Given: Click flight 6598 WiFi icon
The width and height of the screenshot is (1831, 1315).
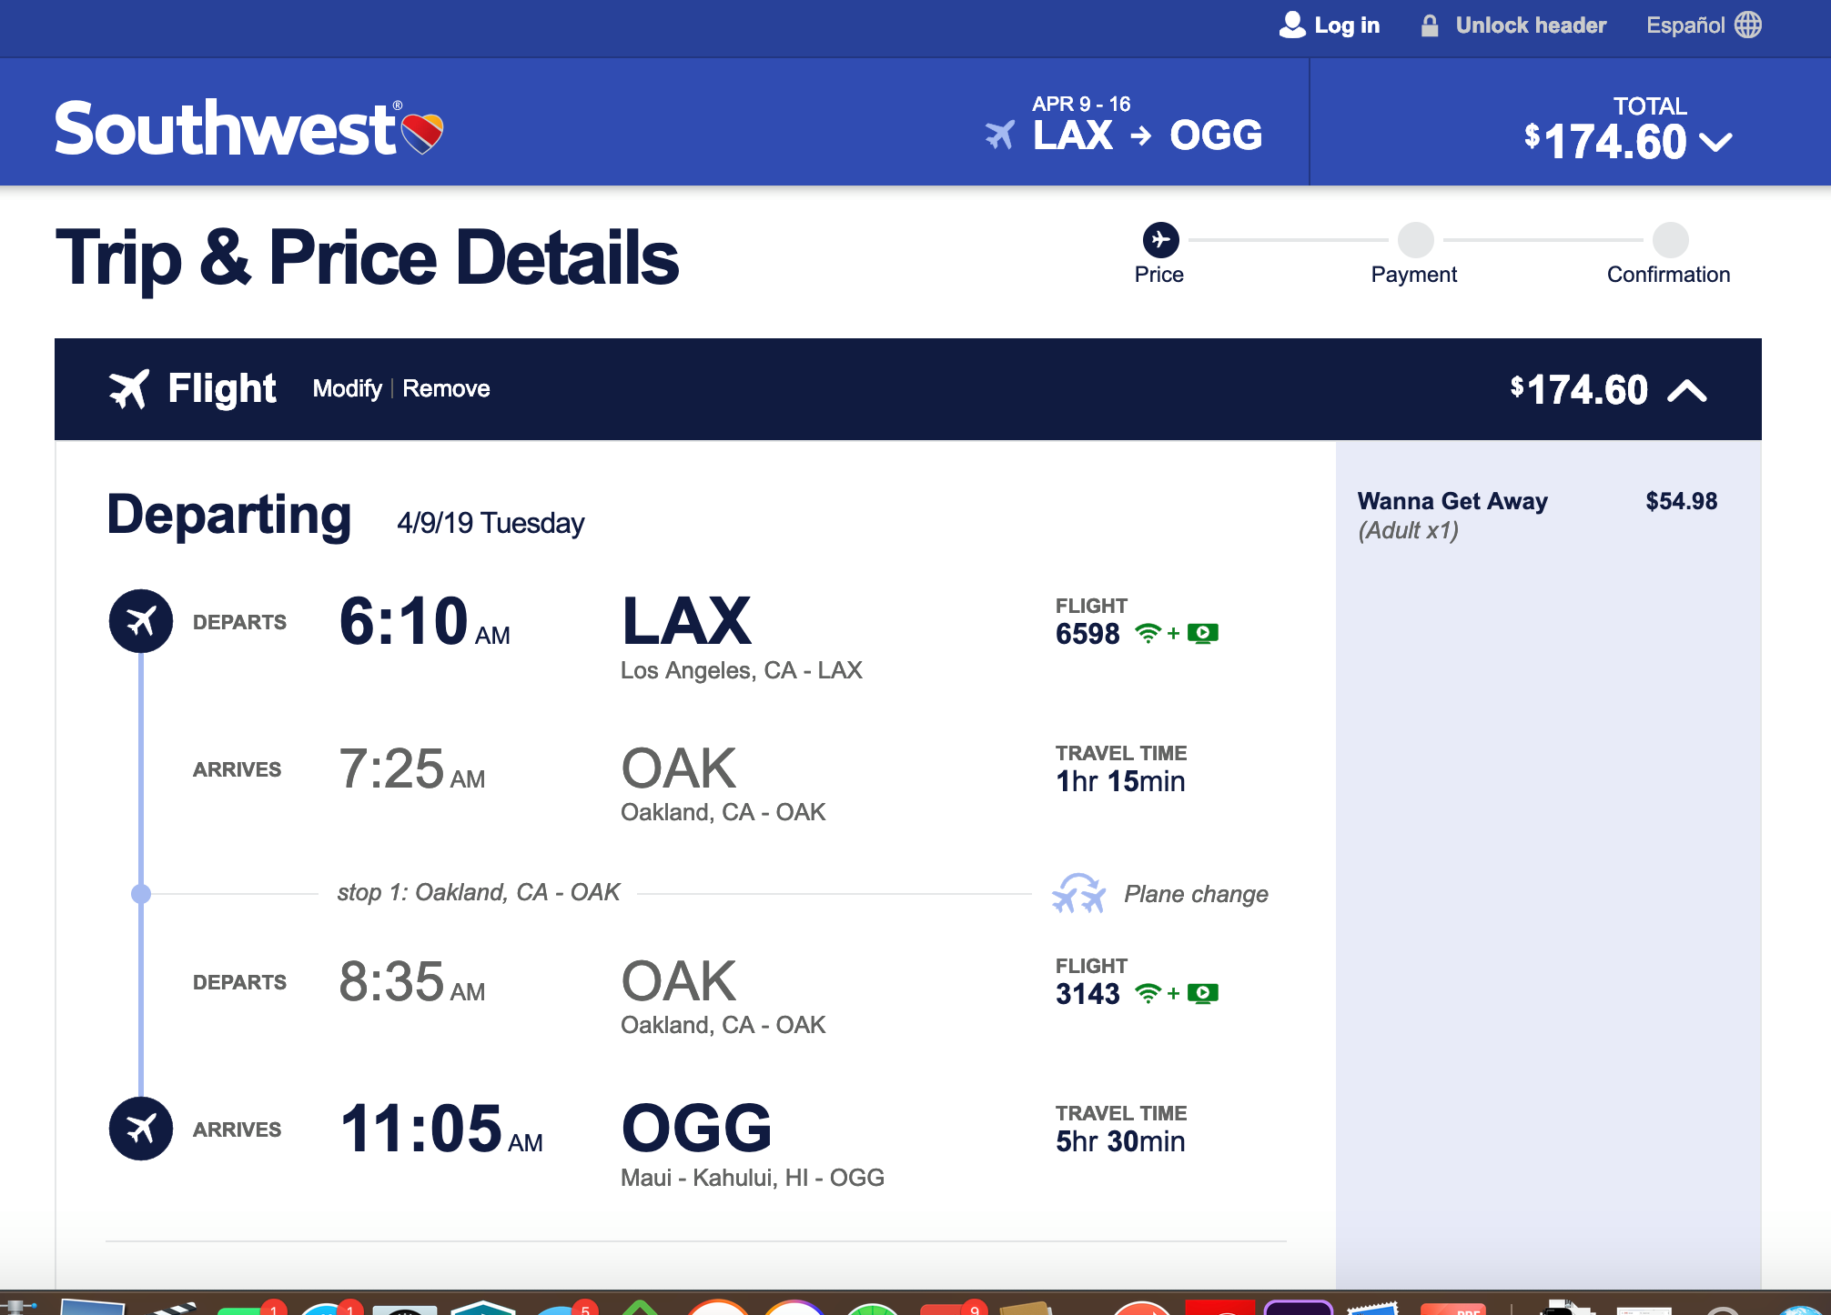Looking at the screenshot, I should point(1148,633).
